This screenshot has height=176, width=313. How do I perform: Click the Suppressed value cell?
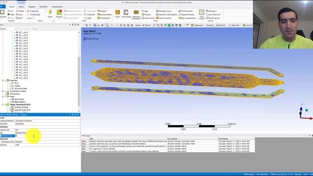47,130
